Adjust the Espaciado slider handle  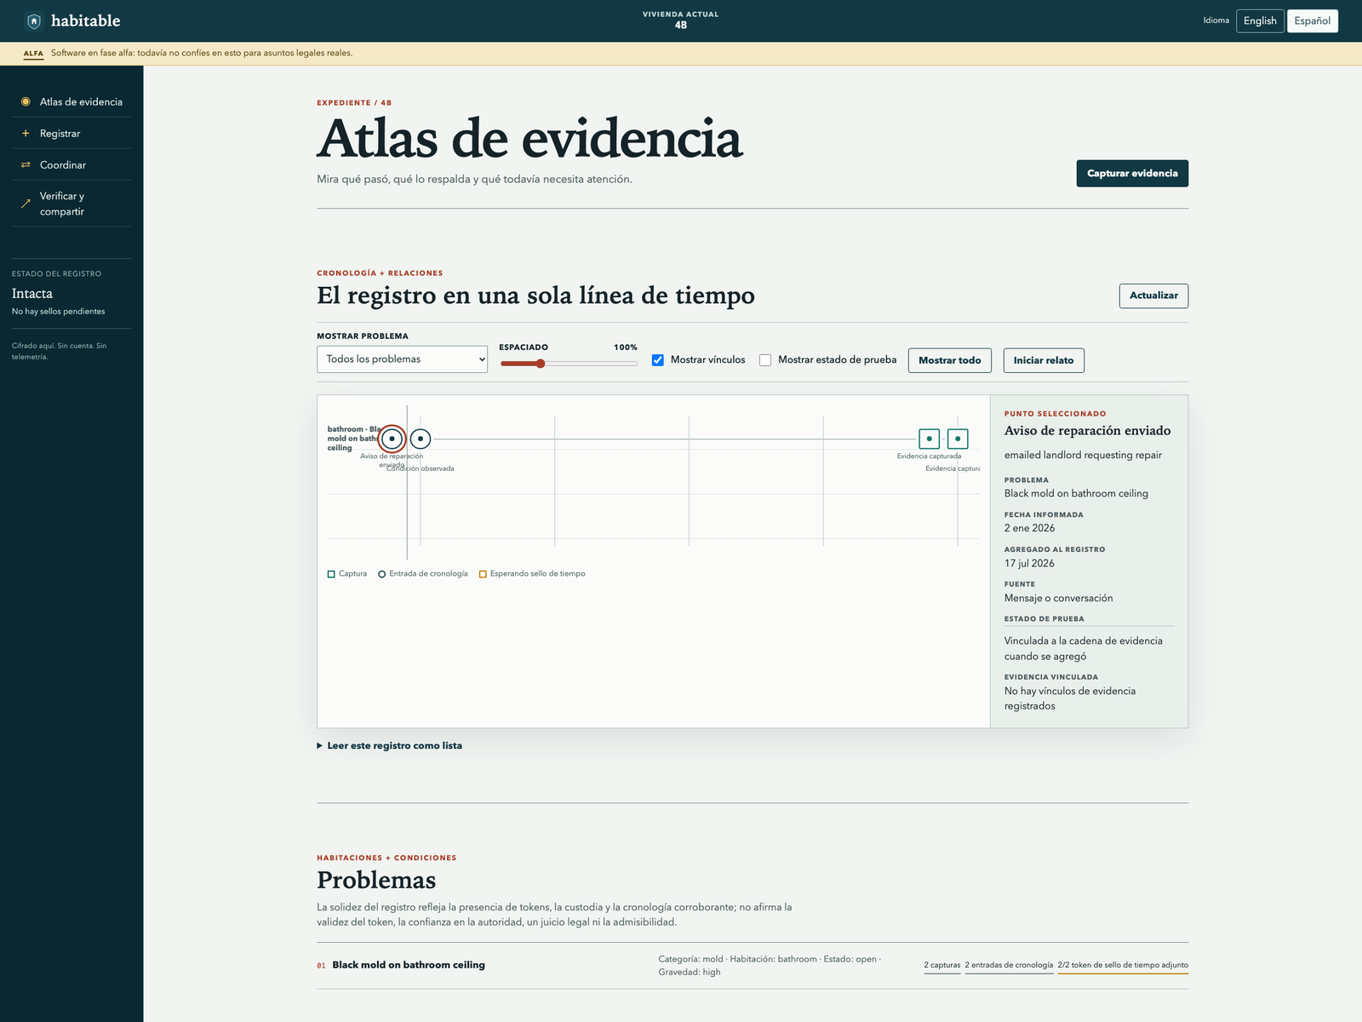541,364
